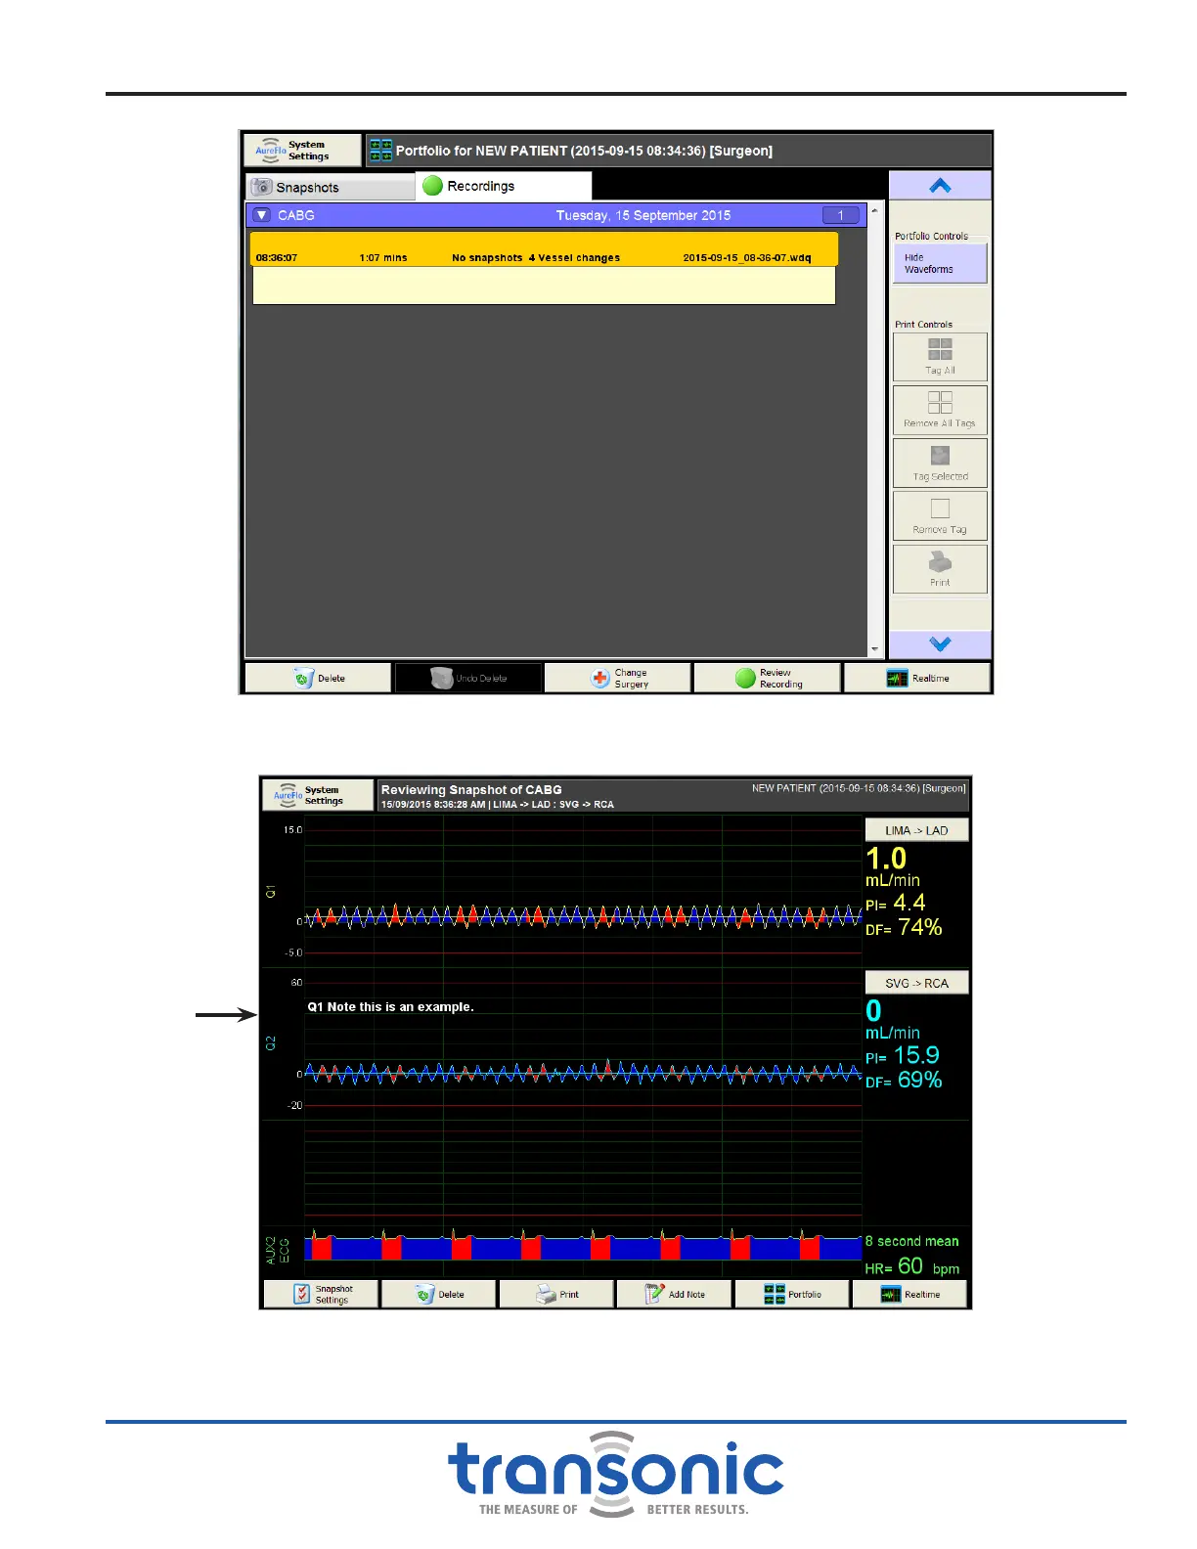1197x1549 pixels.
Task: Click Undo Delete button
Action: click(468, 678)
